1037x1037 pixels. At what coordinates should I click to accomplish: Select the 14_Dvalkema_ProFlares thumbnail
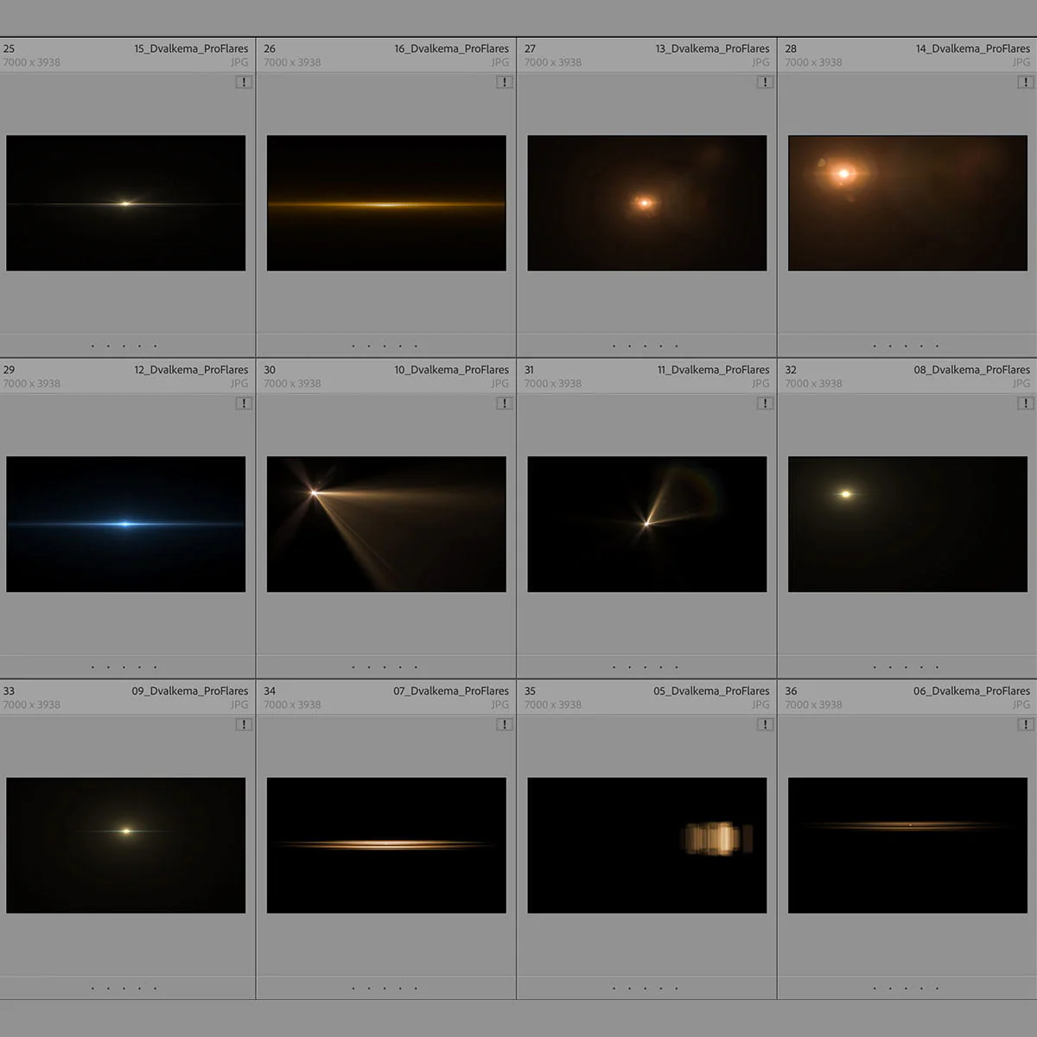pyautogui.click(x=908, y=203)
